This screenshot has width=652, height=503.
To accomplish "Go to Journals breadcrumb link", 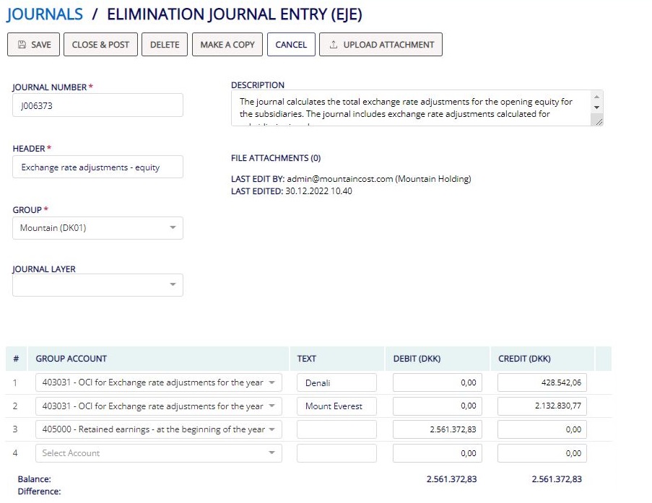I will 45,14.
